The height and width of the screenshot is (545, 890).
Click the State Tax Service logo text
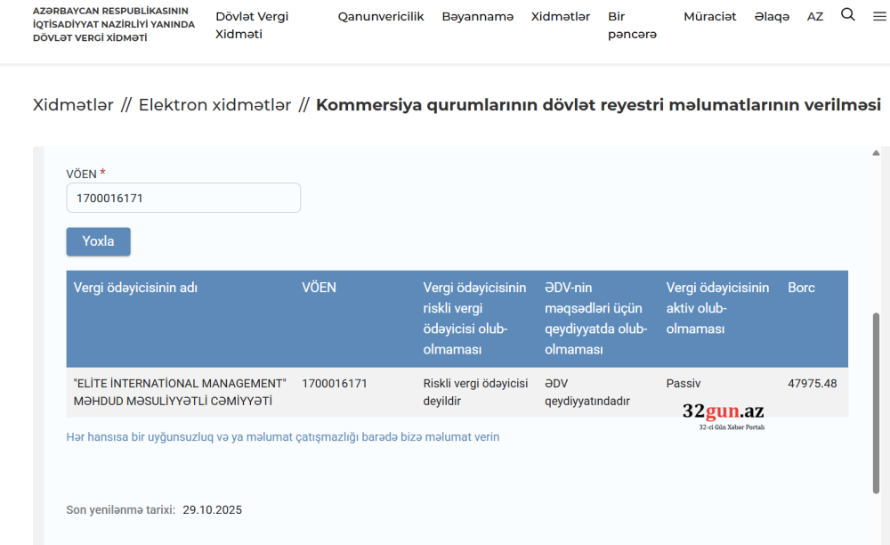[113, 24]
